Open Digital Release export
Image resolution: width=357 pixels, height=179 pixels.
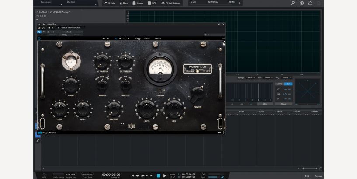tap(170, 3)
